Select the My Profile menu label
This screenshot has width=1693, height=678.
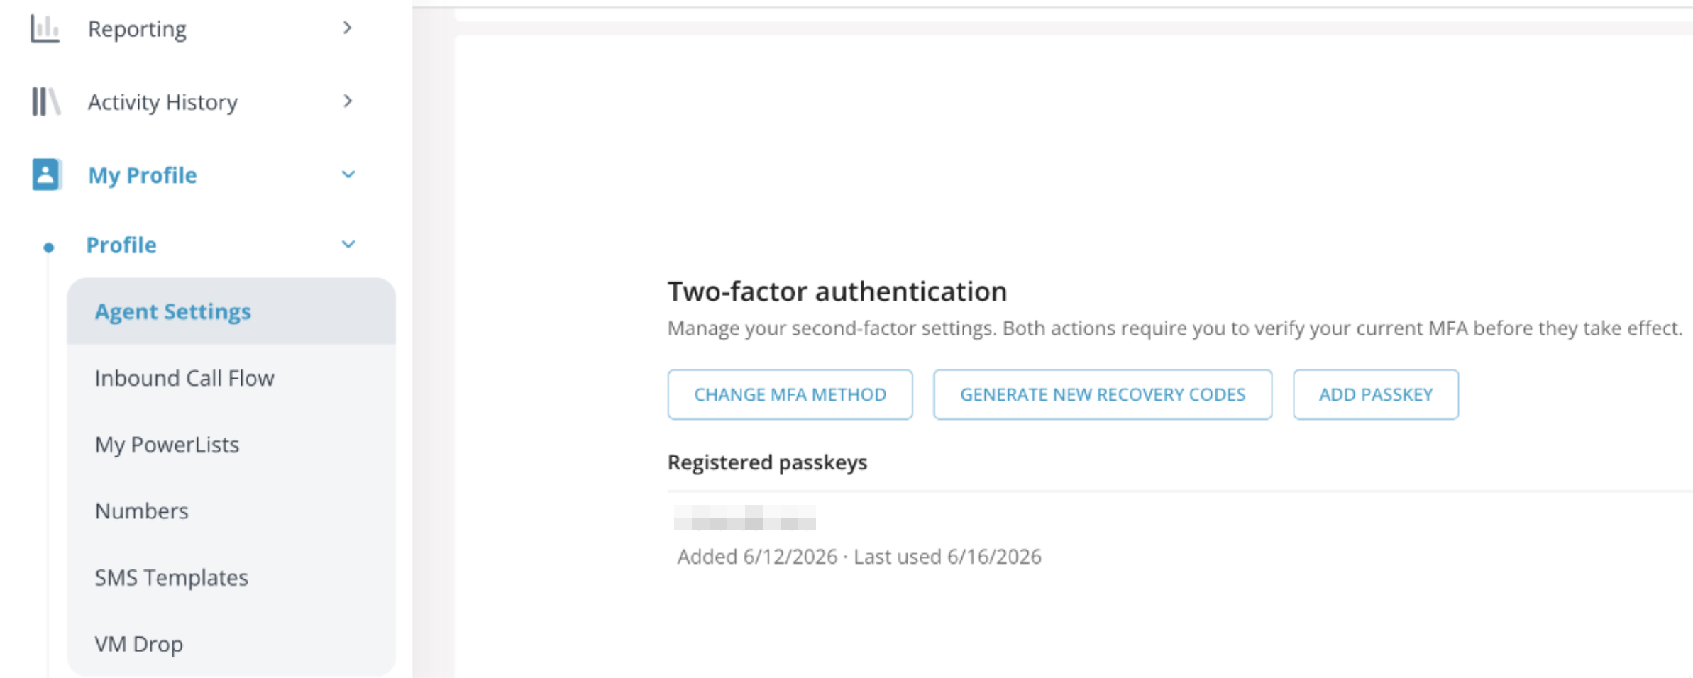click(x=143, y=175)
